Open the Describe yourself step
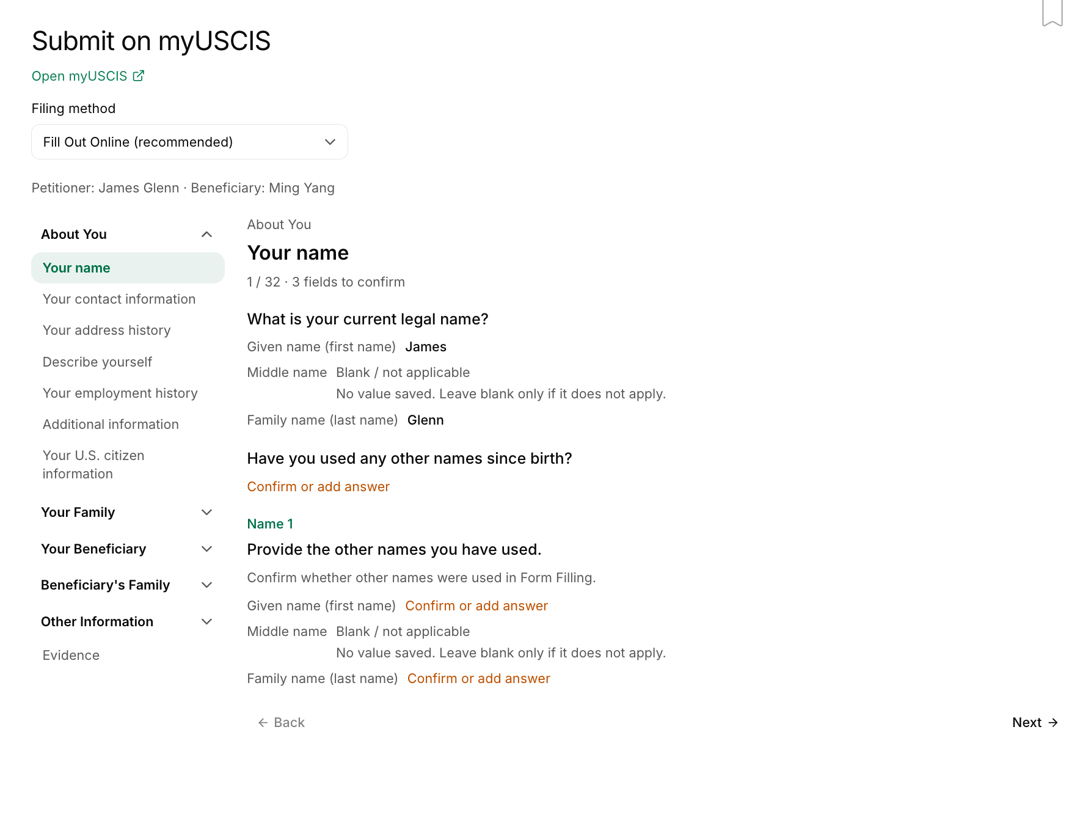This screenshot has width=1091, height=826. tap(97, 362)
